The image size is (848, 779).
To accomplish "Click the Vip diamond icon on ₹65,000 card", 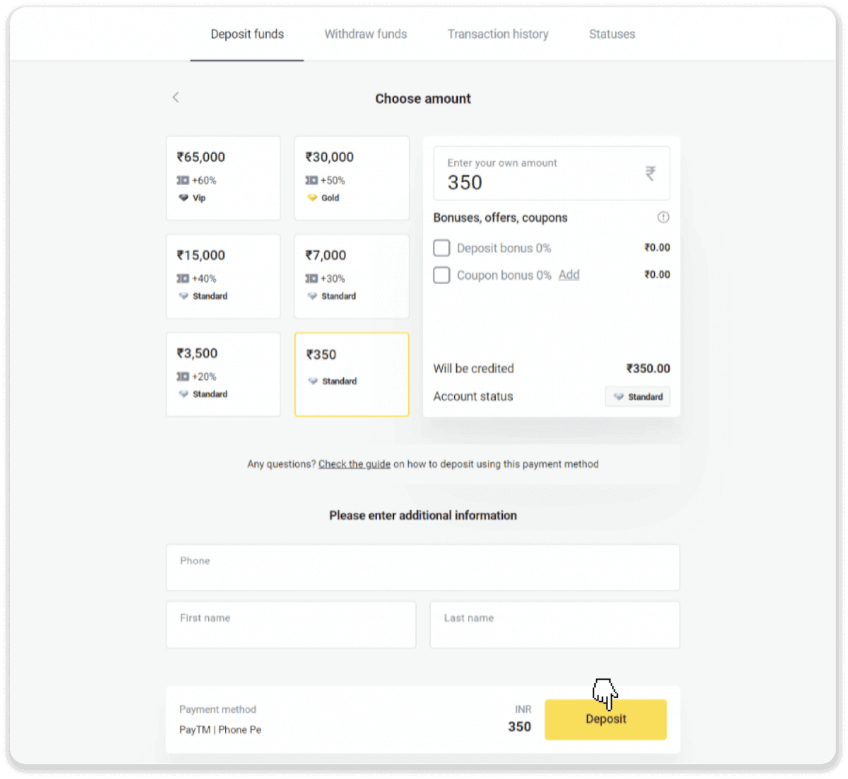I will point(184,198).
